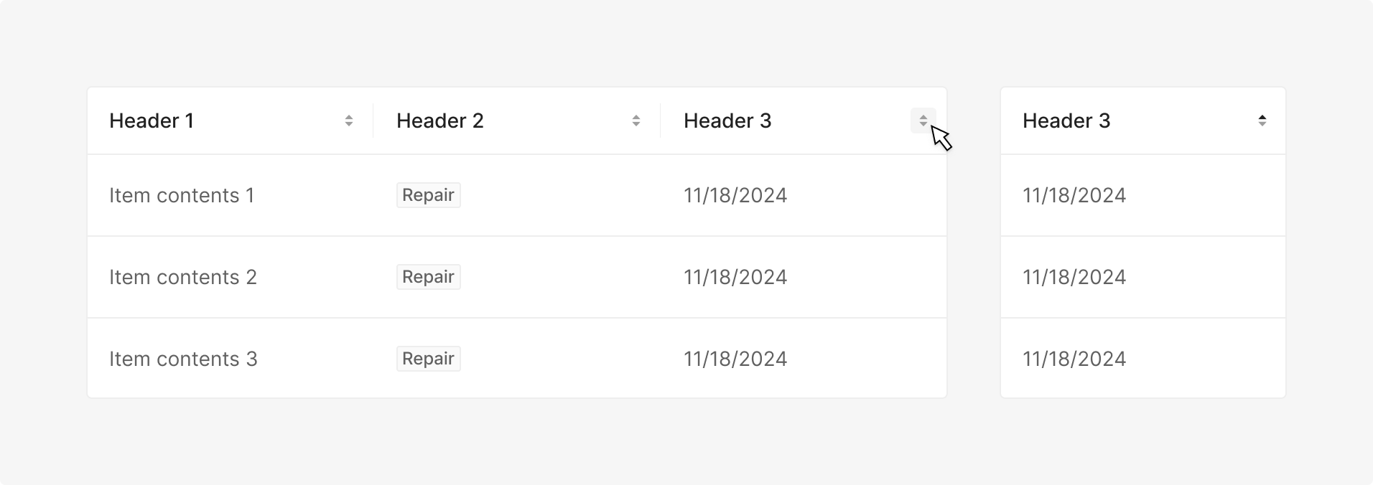Screen dimensions: 1373x485
Task: Click the highlighted sort icon under the cursor
Action: [x=923, y=121]
